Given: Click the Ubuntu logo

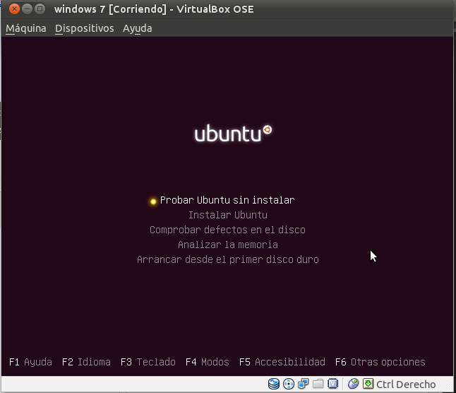Looking at the screenshot, I should point(233,134).
